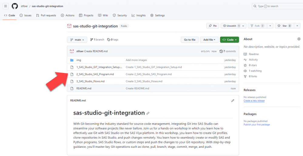
Task: Click the About settings gear icon
Action: pos(299,39)
